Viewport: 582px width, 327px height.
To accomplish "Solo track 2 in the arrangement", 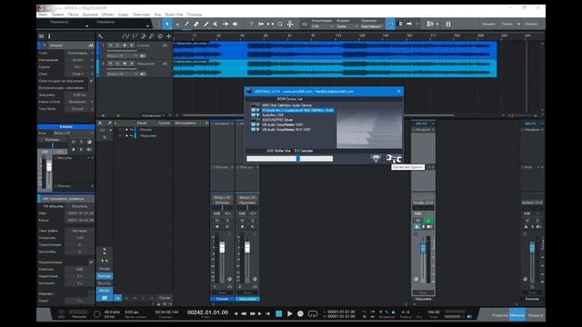I will click(x=117, y=64).
